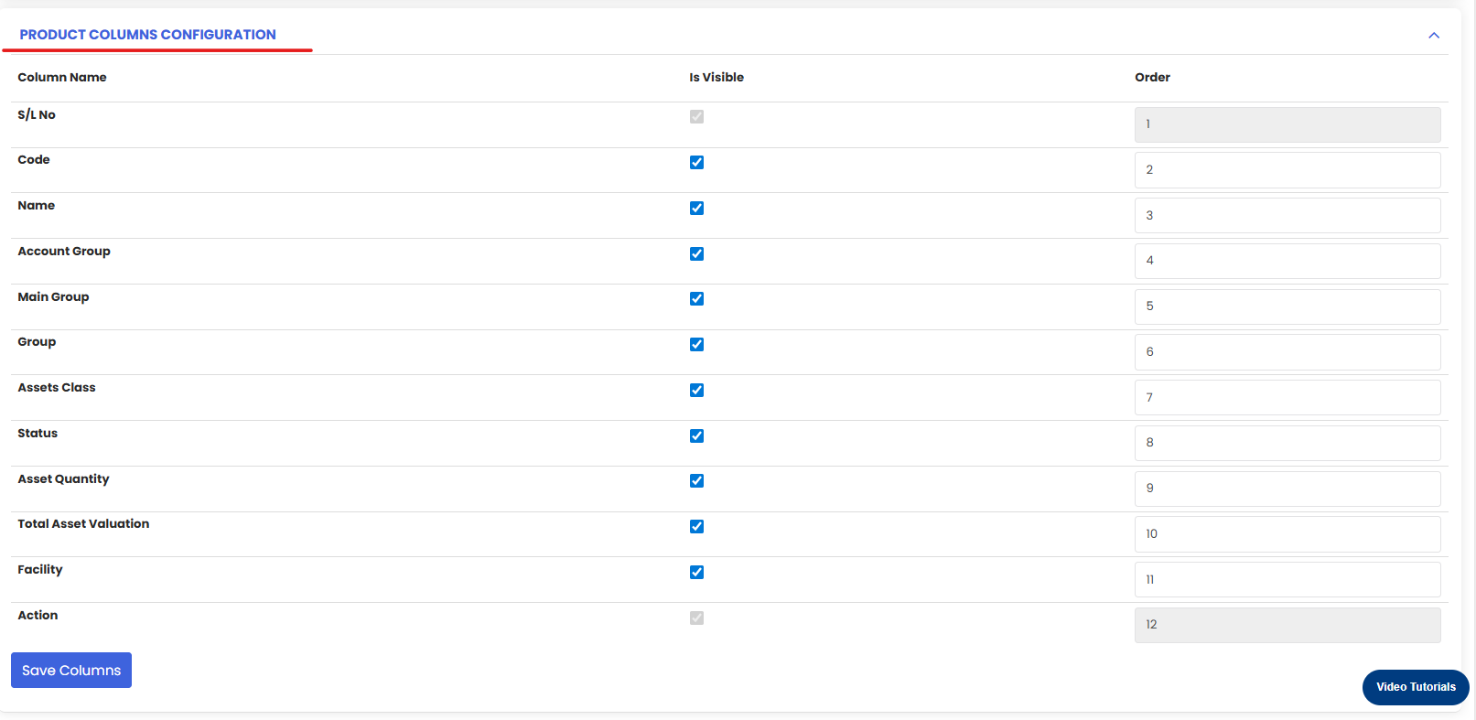Uncheck the Facility column visibility checkbox
Viewport: 1476px width, 720px height.
[x=696, y=572]
